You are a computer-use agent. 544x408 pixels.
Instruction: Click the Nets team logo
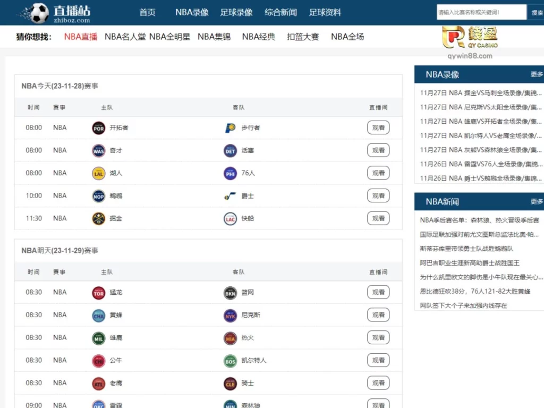click(x=230, y=292)
